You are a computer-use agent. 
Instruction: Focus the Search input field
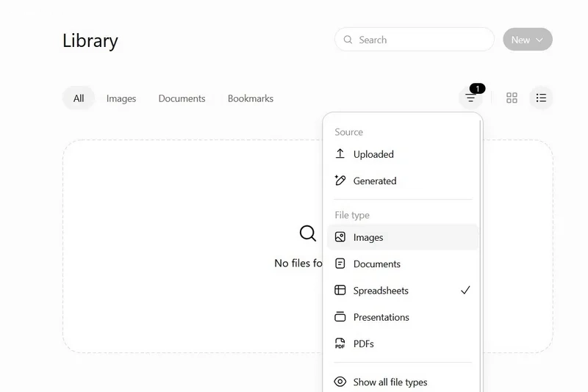point(414,40)
